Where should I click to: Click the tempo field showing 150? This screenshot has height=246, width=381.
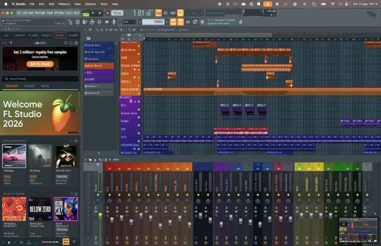(117, 13)
